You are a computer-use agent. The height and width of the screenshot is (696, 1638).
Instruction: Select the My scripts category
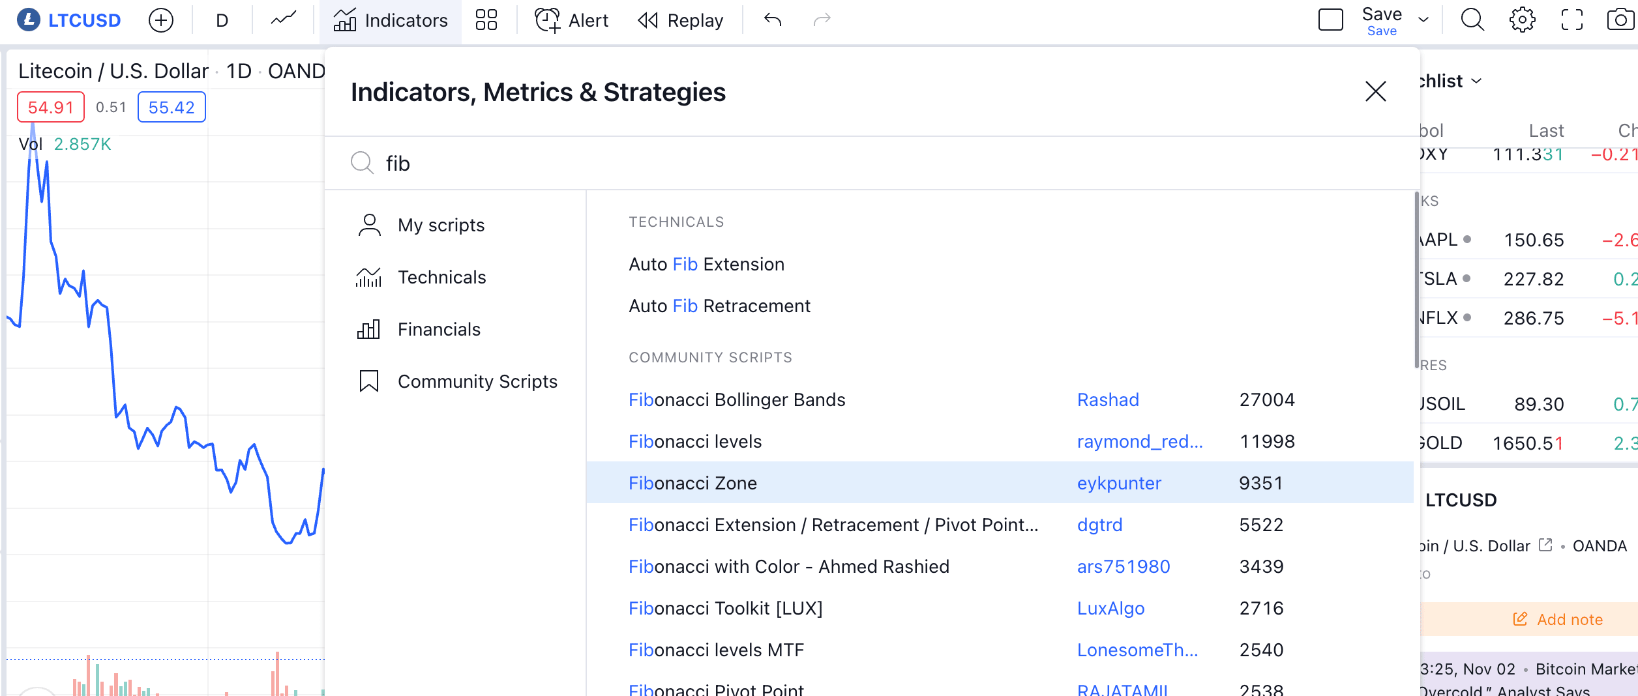point(455,225)
